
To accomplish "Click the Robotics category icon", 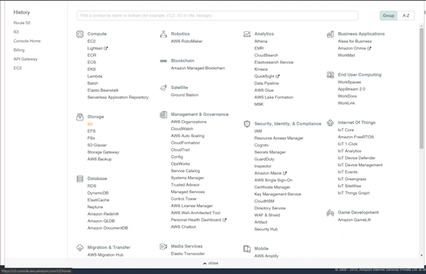I will (x=163, y=34).
